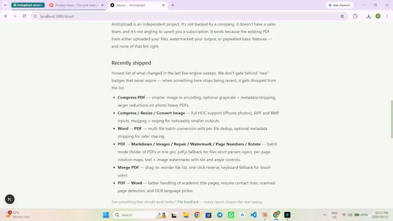Open Visual Studio Code from the taskbar
The width and height of the screenshot is (393, 221).
click(253, 215)
